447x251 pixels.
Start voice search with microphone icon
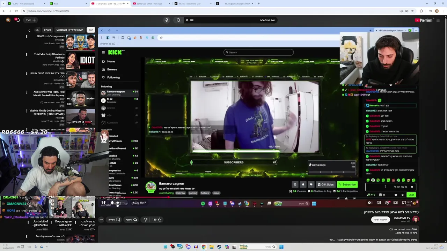coord(167,20)
